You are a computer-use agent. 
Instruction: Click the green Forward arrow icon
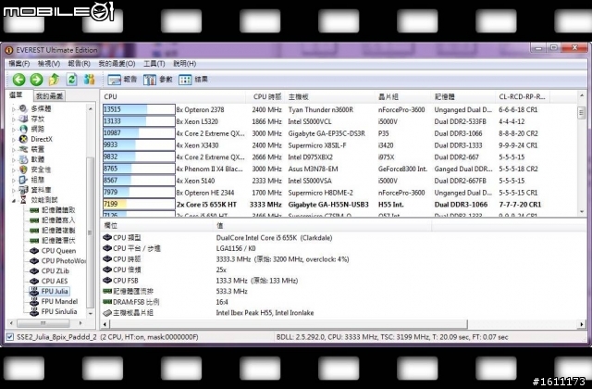36,80
